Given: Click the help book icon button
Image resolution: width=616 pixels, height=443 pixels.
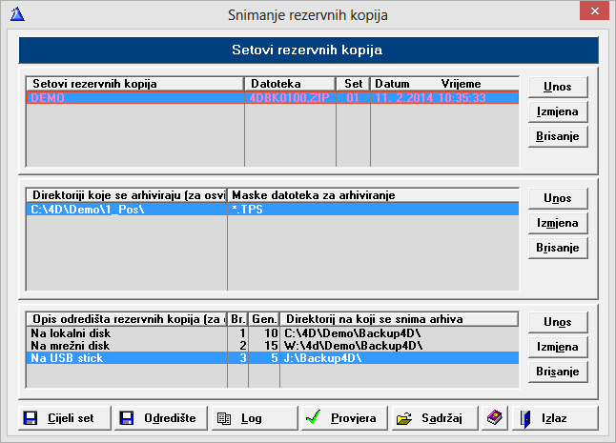Looking at the screenshot, I should point(495,418).
